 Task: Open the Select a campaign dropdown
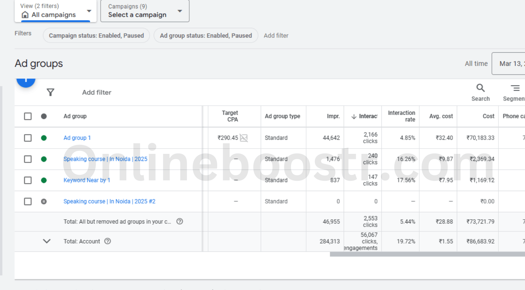tap(145, 11)
